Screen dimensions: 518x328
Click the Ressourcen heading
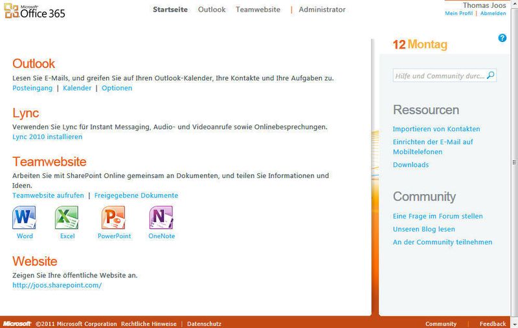pyautogui.click(x=426, y=110)
